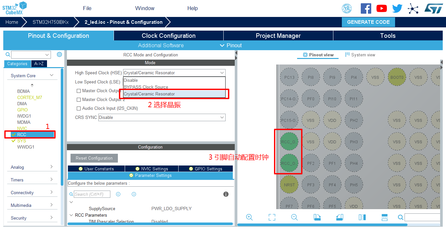
Task: Open the CRS SYNC dropdown
Action: [162, 117]
